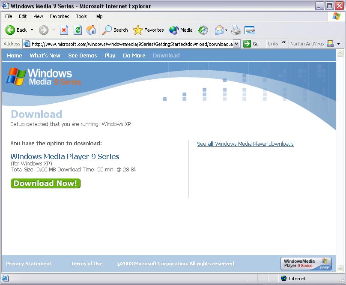Go back using the green Back arrow

click(10, 30)
